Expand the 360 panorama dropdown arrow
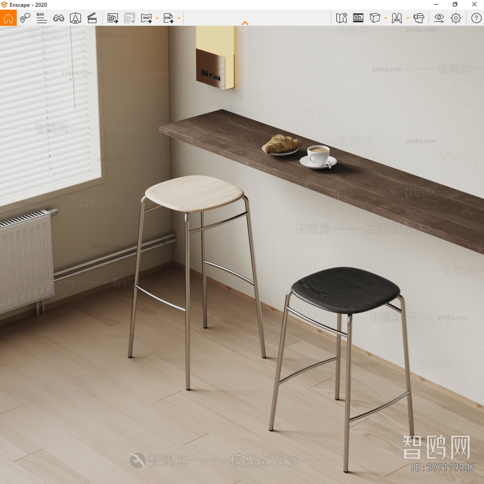484x484 pixels. click(x=157, y=19)
